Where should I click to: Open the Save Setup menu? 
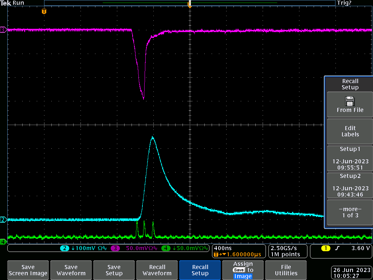pos(114,270)
